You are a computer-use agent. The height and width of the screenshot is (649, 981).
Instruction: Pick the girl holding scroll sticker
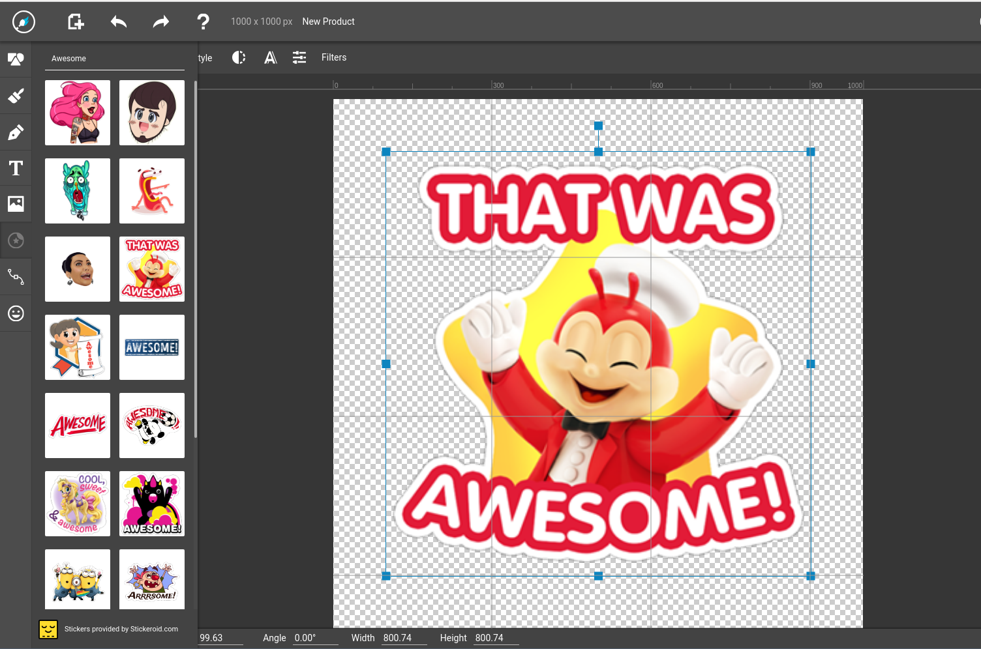[x=78, y=347]
